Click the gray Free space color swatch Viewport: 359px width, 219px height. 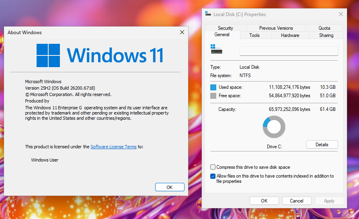[213, 96]
